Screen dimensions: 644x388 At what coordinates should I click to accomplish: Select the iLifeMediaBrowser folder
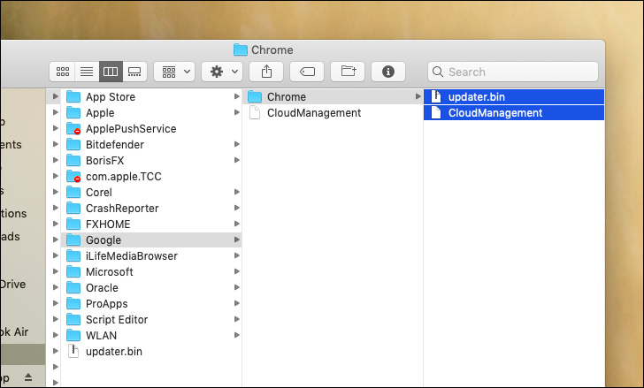(151, 256)
